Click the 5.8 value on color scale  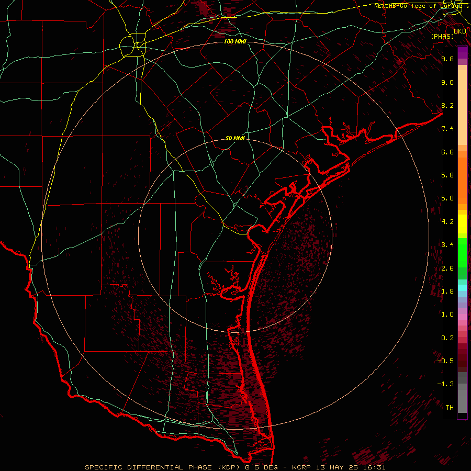(447, 175)
